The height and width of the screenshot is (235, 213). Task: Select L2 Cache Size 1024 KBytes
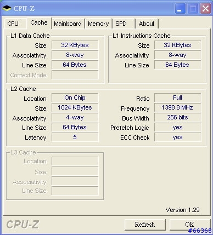(75, 107)
